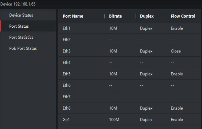Click the Close flow control value for Eth3
The height and width of the screenshot is (129, 202).
[x=176, y=51]
